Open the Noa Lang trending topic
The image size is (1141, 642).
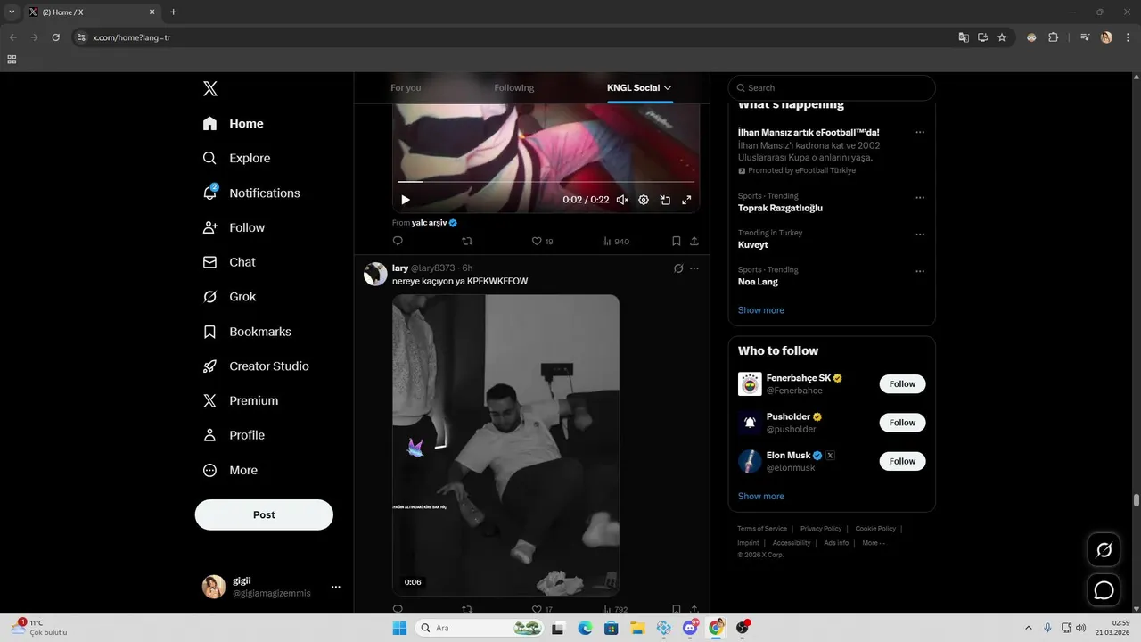(x=758, y=282)
